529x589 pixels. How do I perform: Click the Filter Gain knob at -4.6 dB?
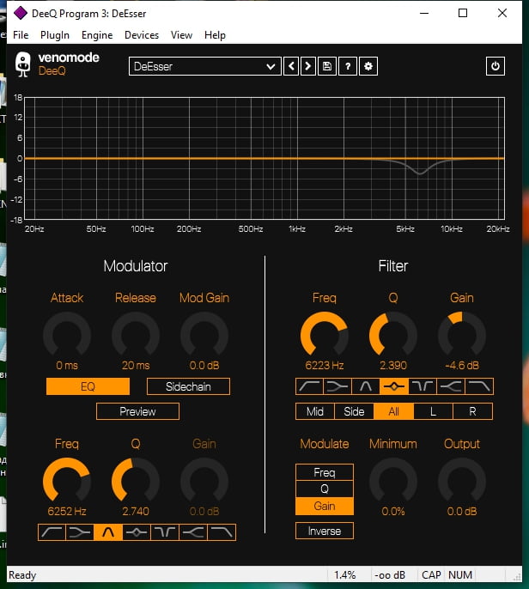[462, 335]
